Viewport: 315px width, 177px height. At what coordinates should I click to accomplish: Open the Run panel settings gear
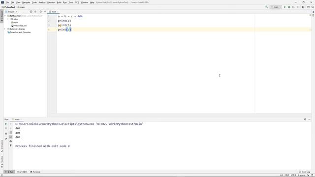(x=305, y=119)
